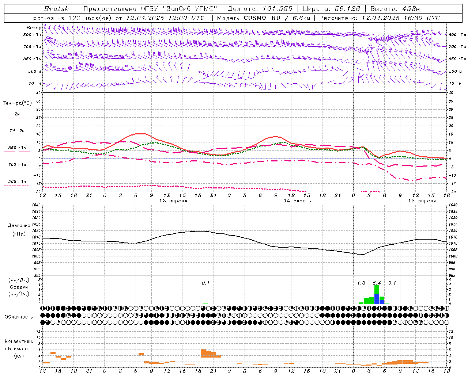Image resolution: width=468 pixels, height=374 pixels.
Task: Click the dashed line sample under 850 гПа legend
Action: click(17, 152)
